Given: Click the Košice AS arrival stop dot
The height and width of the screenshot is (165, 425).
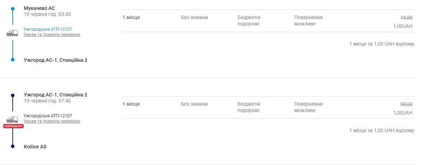Looking at the screenshot, I should coord(13,146).
